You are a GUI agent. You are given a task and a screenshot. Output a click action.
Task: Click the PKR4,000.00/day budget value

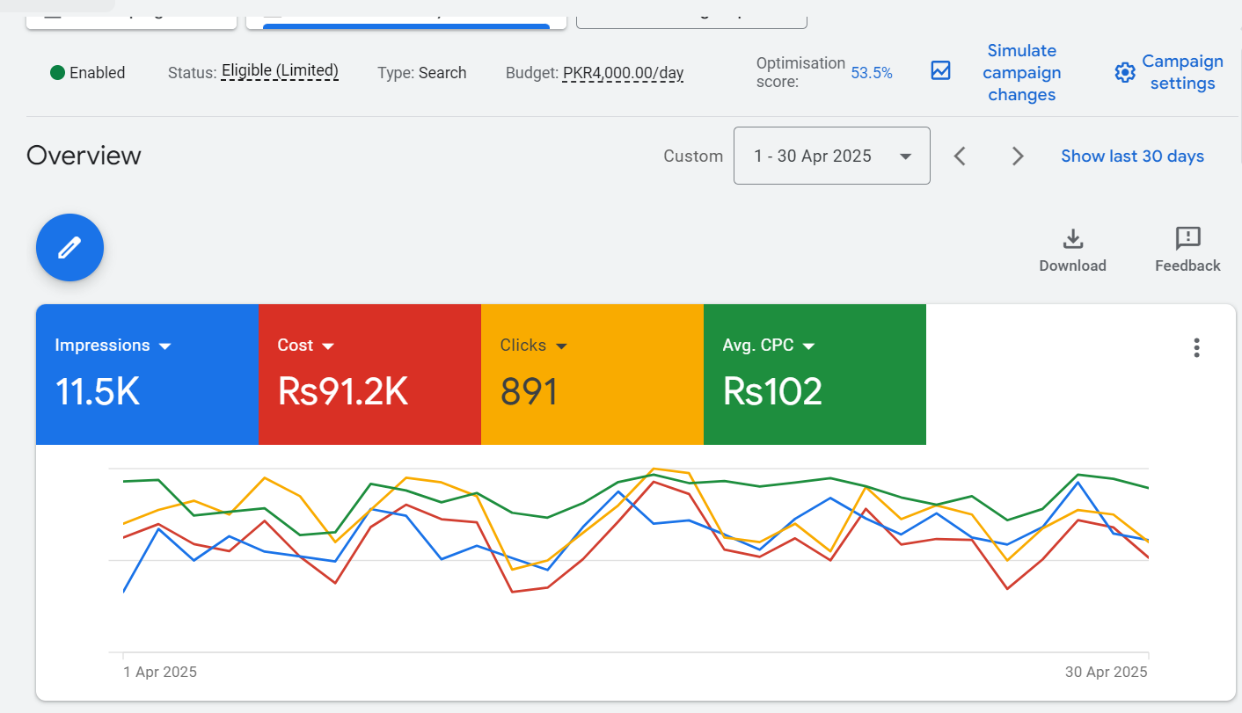(x=623, y=73)
